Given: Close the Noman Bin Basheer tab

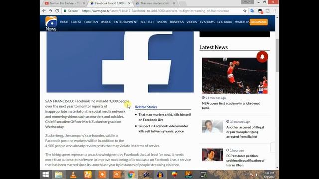Looking at the screenshot, I should coord(84,3).
